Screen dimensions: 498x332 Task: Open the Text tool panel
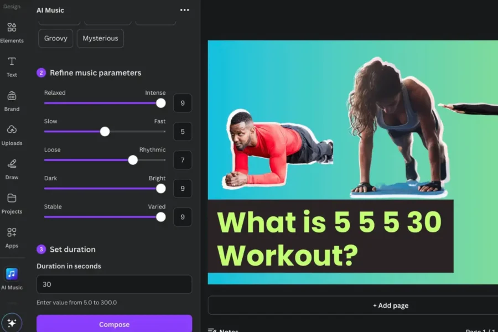click(12, 67)
